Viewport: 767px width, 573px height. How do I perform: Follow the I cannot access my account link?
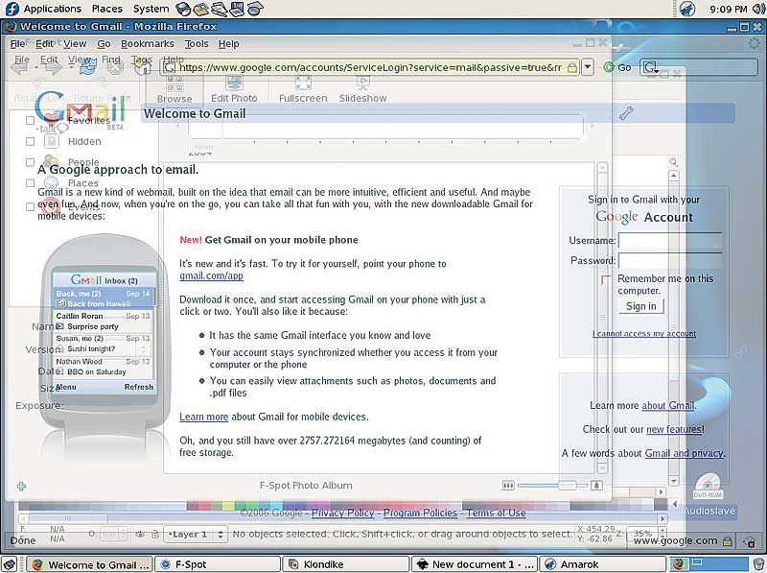tap(644, 333)
